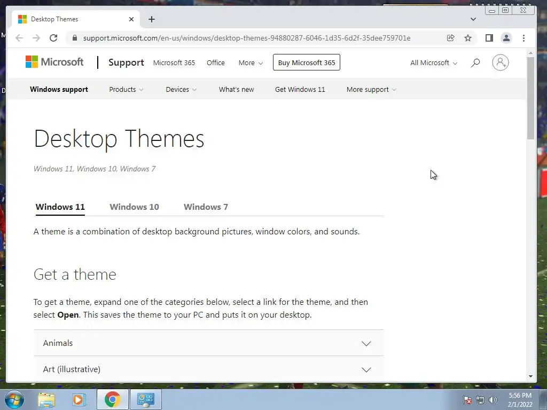Open the Control Panel taskbar icon

(x=146, y=399)
